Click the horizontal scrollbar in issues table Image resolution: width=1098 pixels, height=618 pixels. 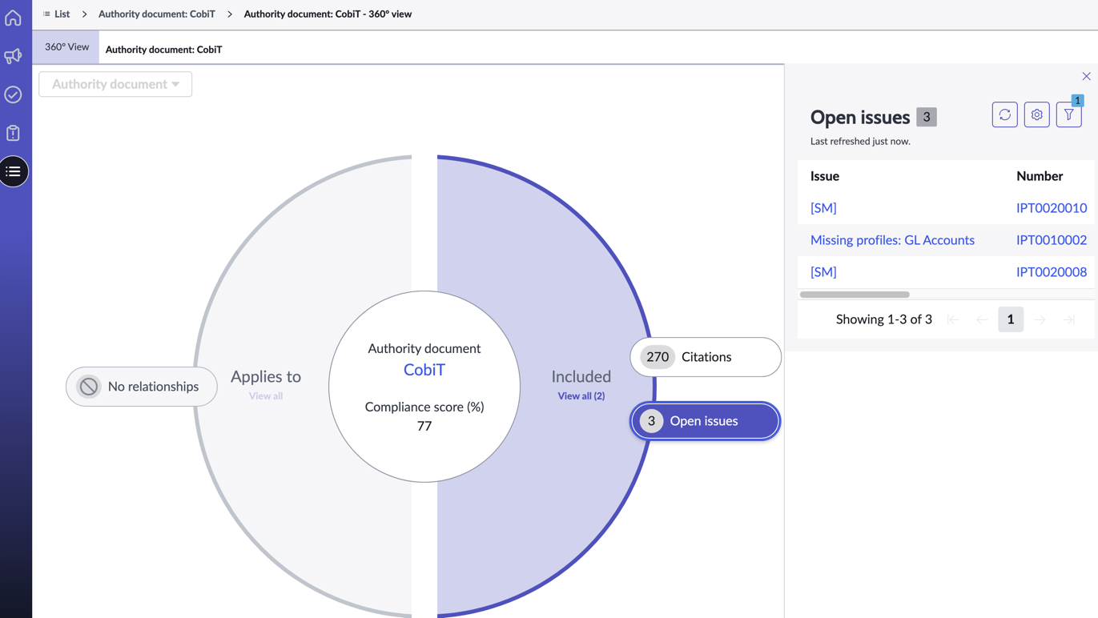[x=855, y=295]
